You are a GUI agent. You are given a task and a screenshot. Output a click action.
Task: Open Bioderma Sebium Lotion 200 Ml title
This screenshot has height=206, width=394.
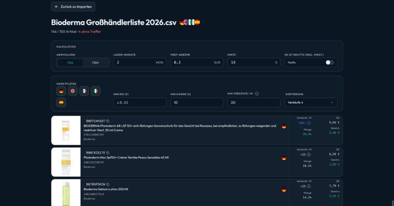pos(106,189)
